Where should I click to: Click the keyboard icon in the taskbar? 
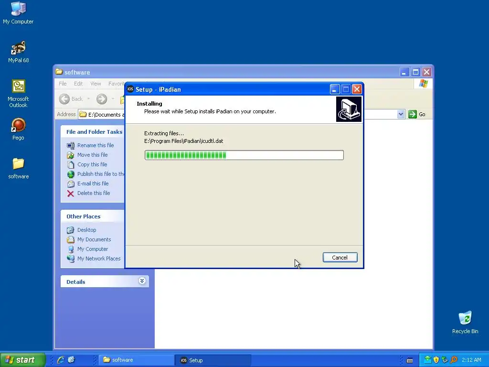[410, 360]
